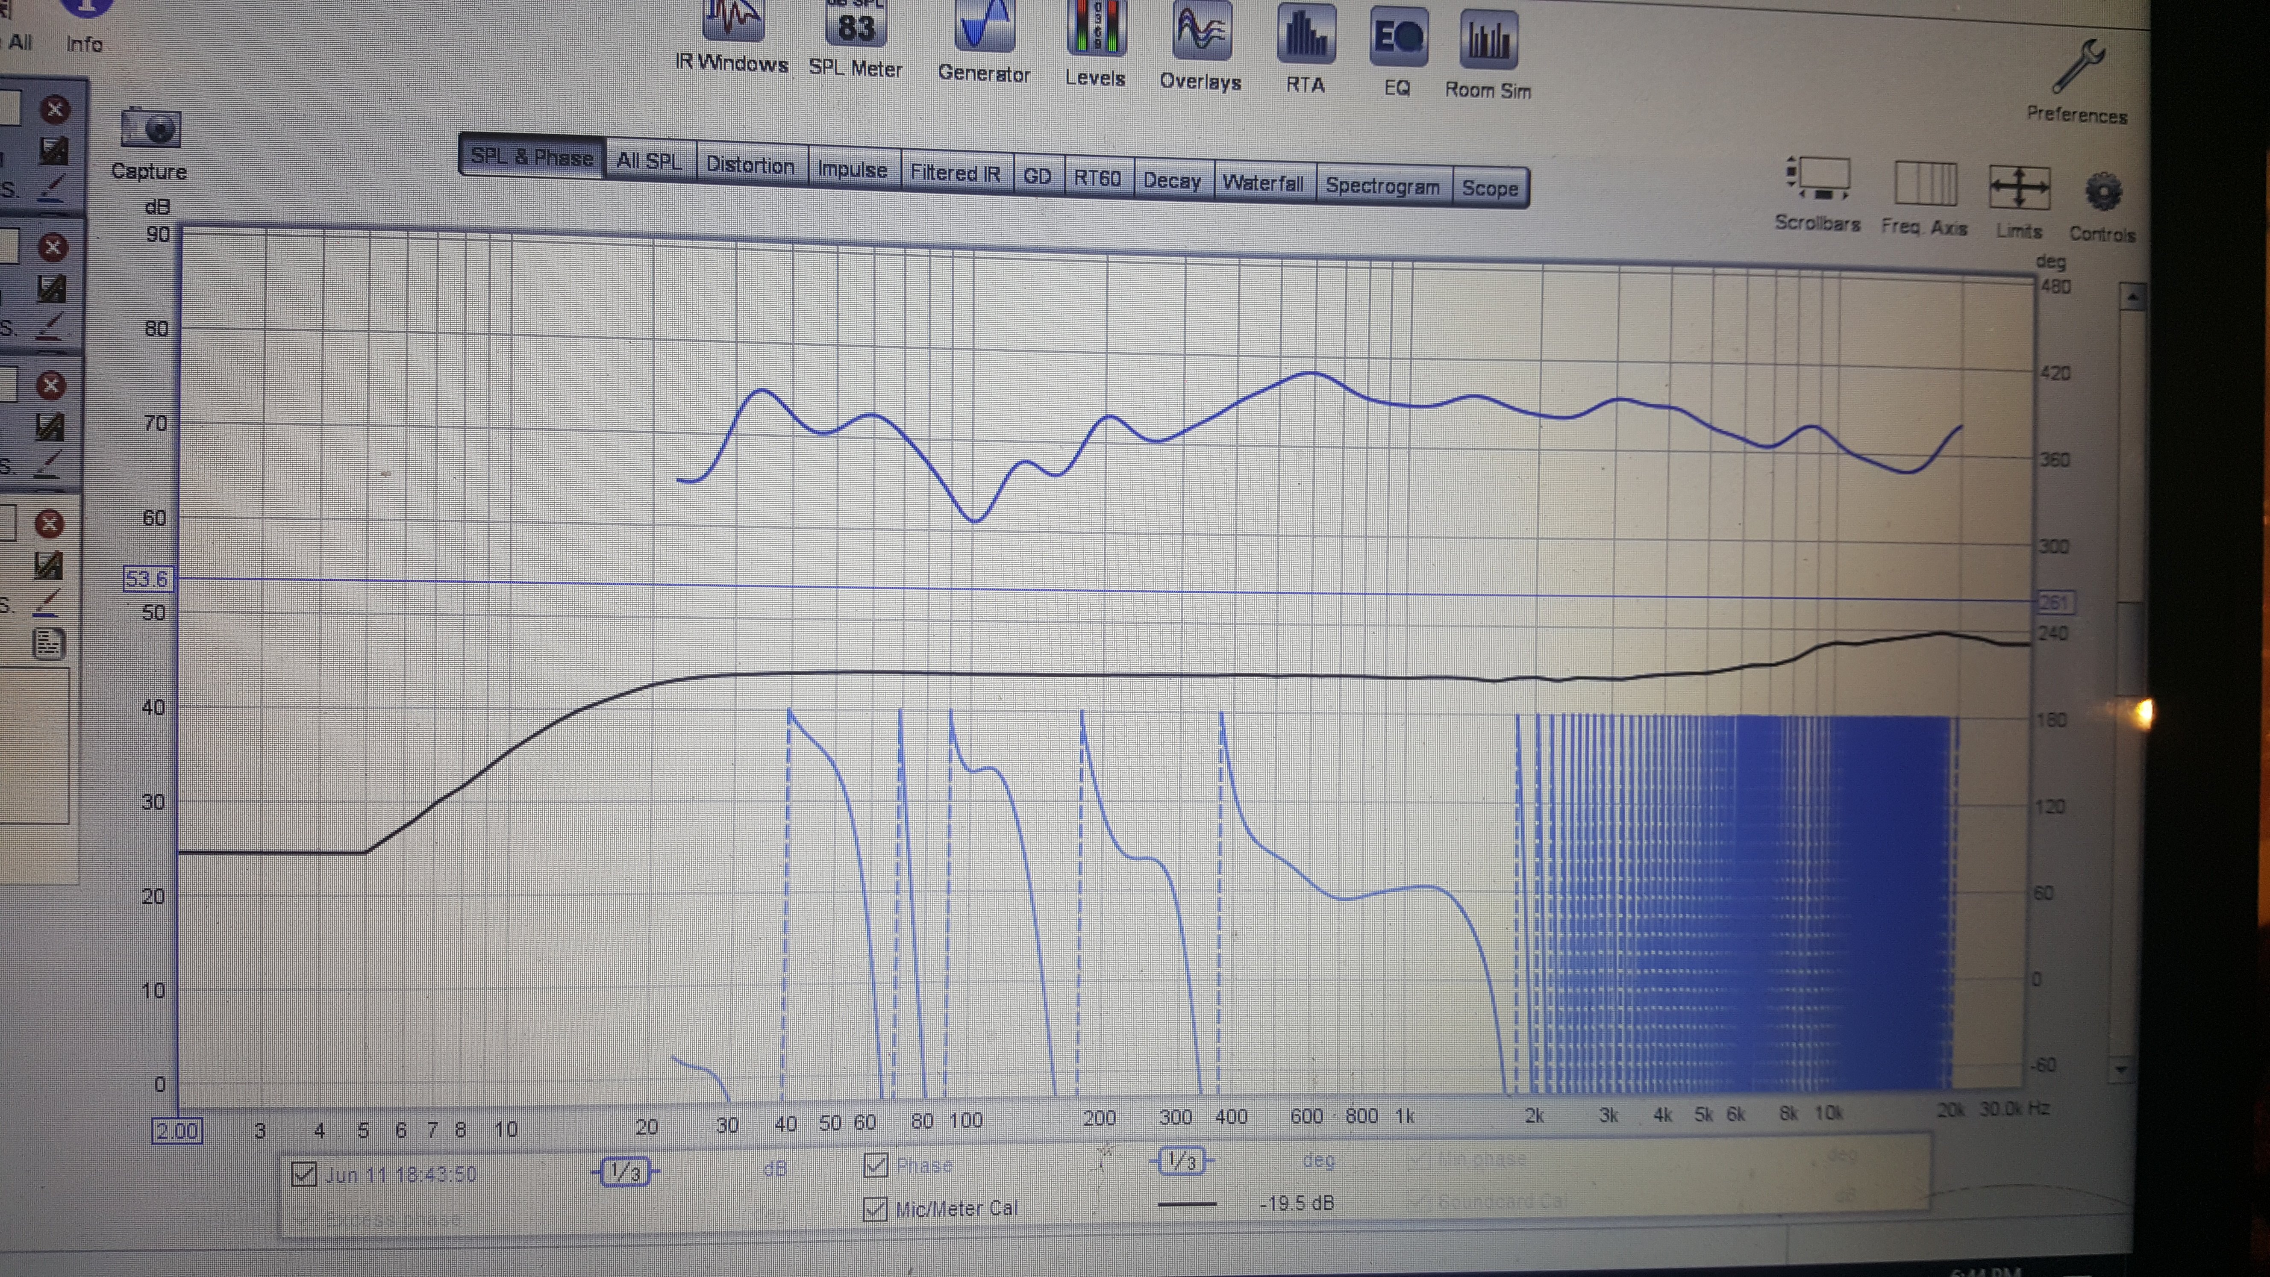The height and width of the screenshot is (1277, 2270).
Task: Toggle the Min phase checkbox
Action: pos(1418,1158)
